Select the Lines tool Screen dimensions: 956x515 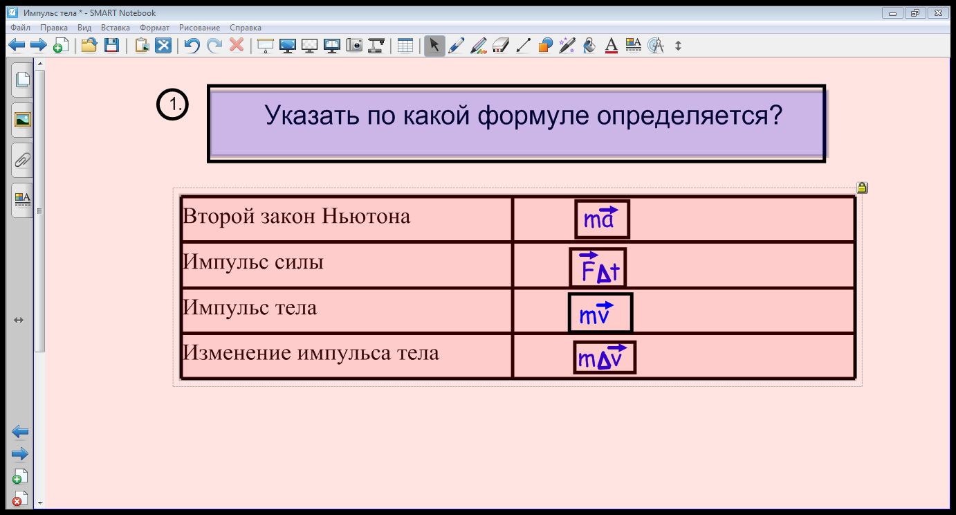[x=523, y=46]
